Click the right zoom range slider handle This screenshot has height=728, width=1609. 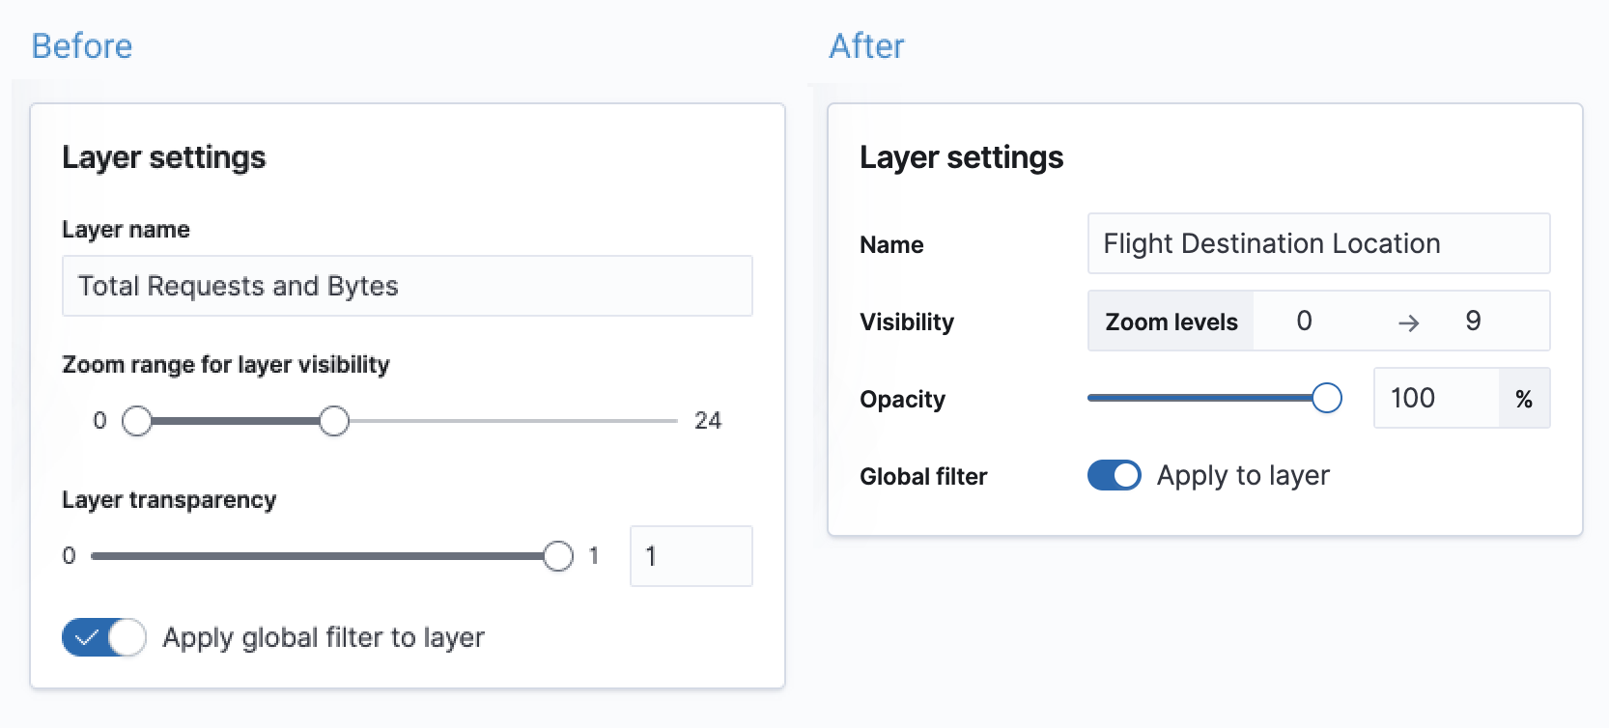(x=334, y=421)
